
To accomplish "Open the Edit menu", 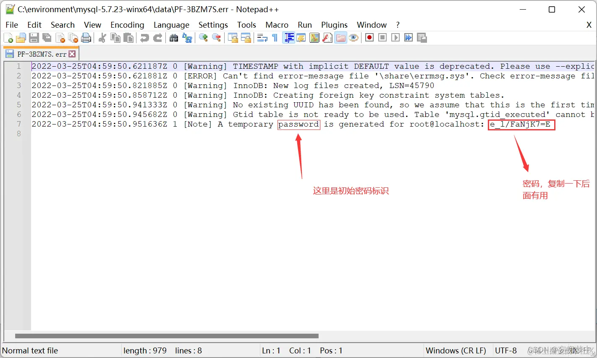I will [34, 25].
